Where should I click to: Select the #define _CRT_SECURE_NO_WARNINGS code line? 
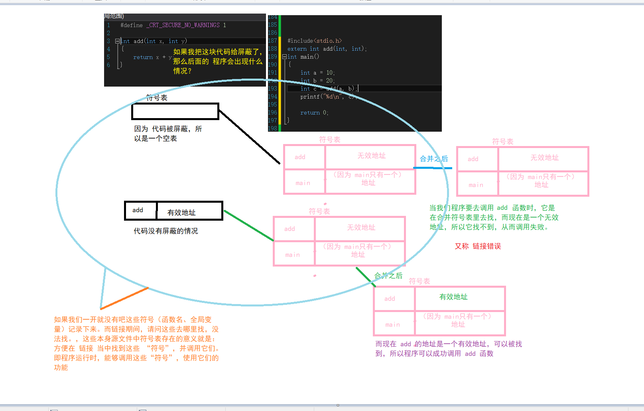[x=173, y=25]
